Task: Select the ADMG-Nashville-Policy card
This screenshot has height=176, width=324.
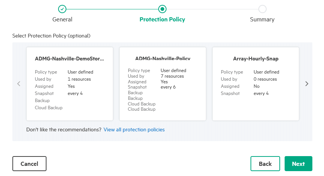Action: tap(163, 84)
